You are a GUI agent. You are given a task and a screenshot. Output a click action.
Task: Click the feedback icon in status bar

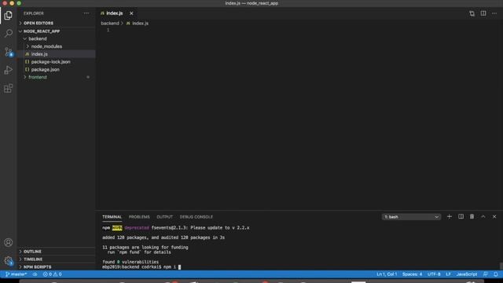(486, 274)
